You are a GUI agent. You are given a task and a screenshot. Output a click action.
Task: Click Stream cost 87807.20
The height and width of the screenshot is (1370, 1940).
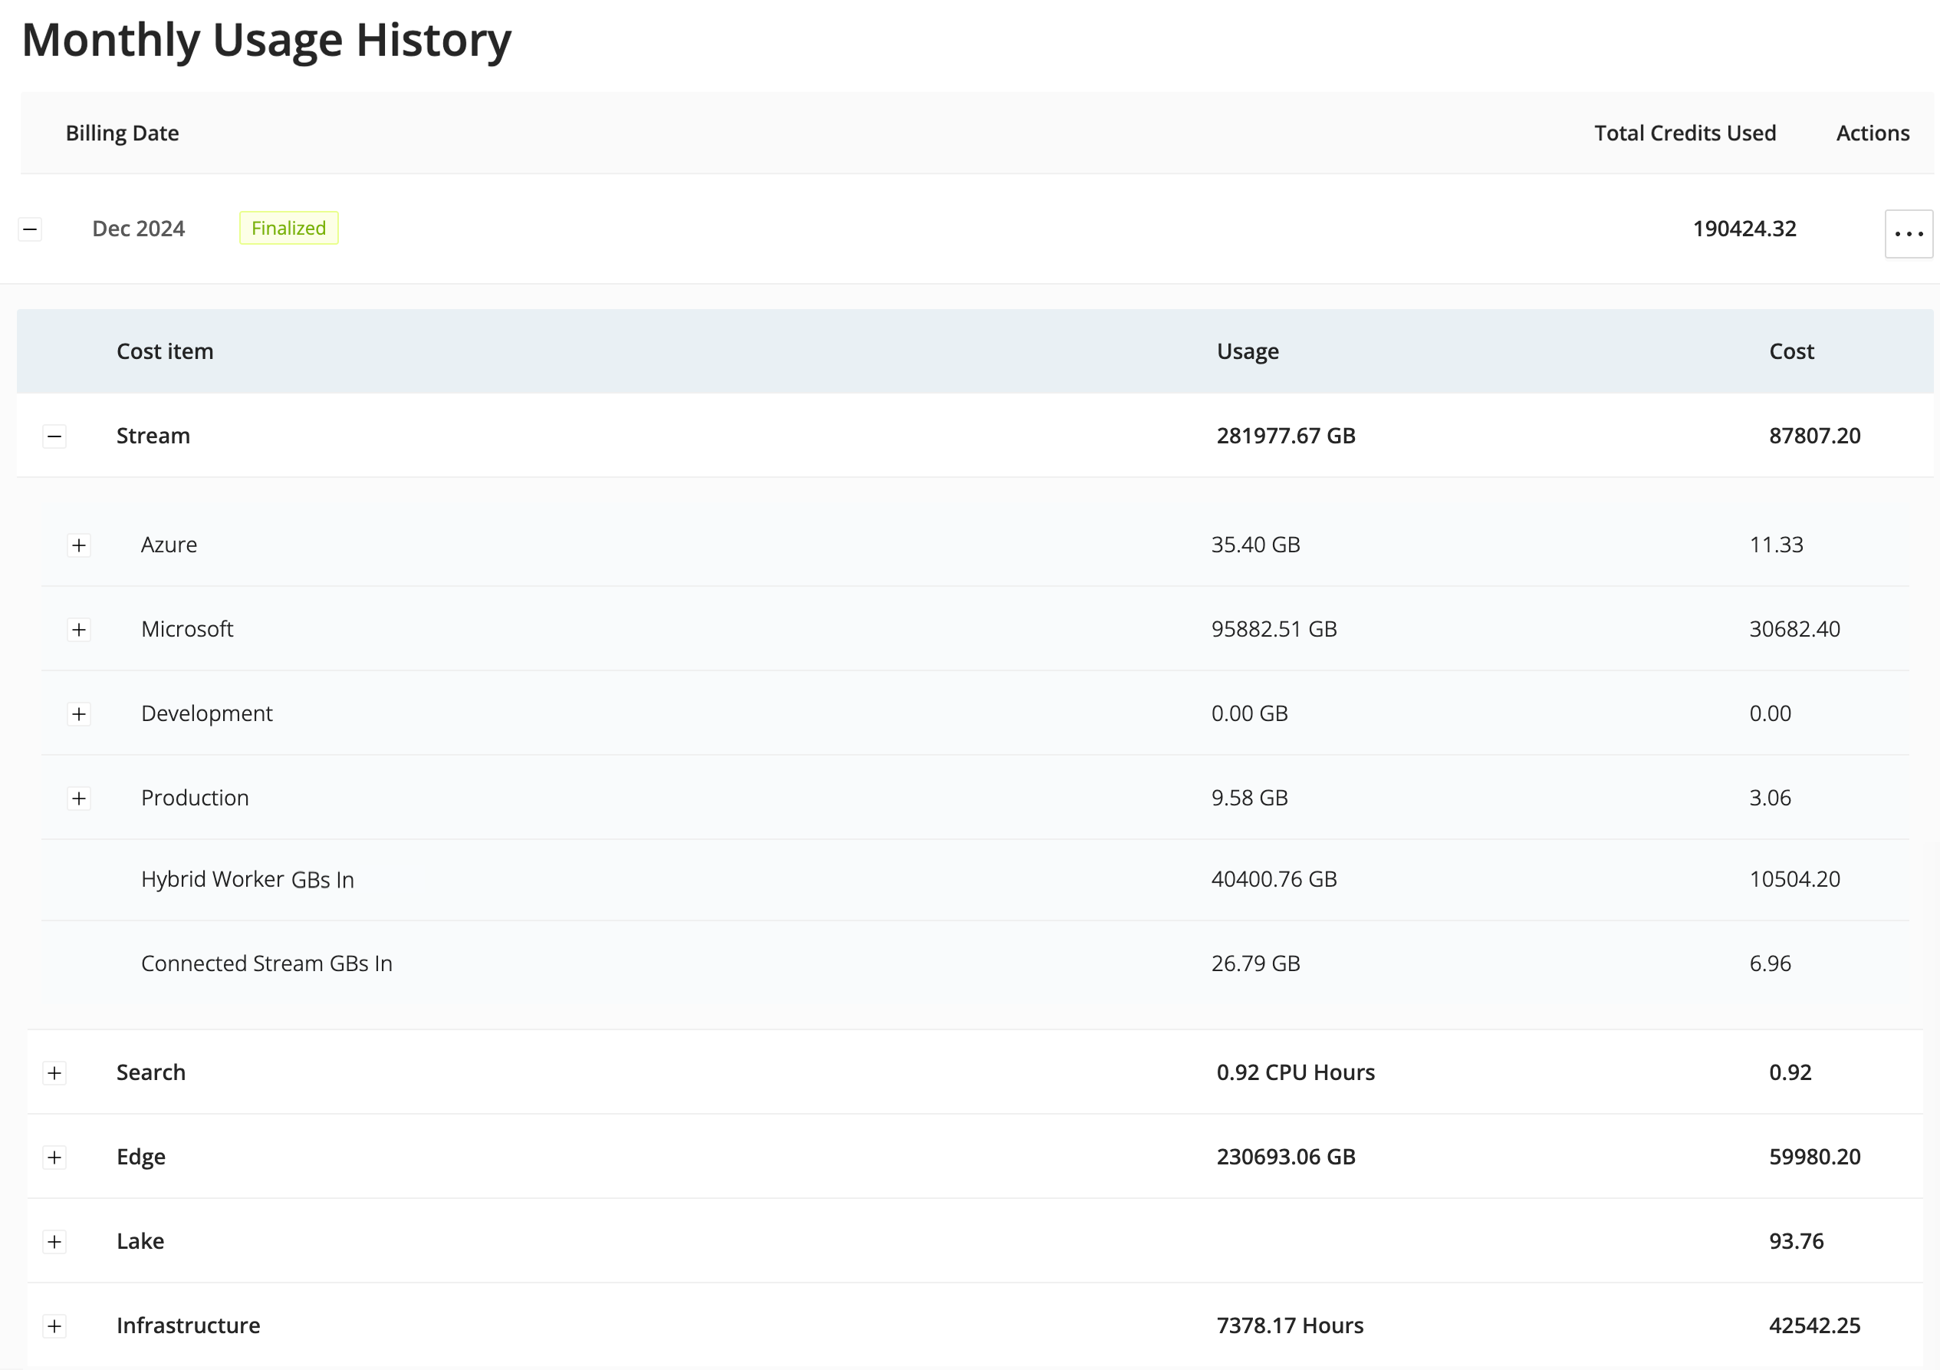(x=1815, y=436)
